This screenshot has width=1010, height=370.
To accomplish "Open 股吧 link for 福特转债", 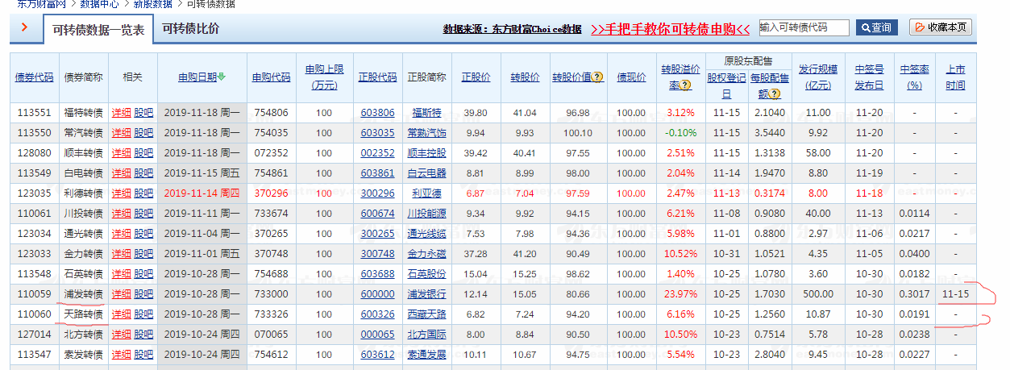I will [x=143, y=113].
